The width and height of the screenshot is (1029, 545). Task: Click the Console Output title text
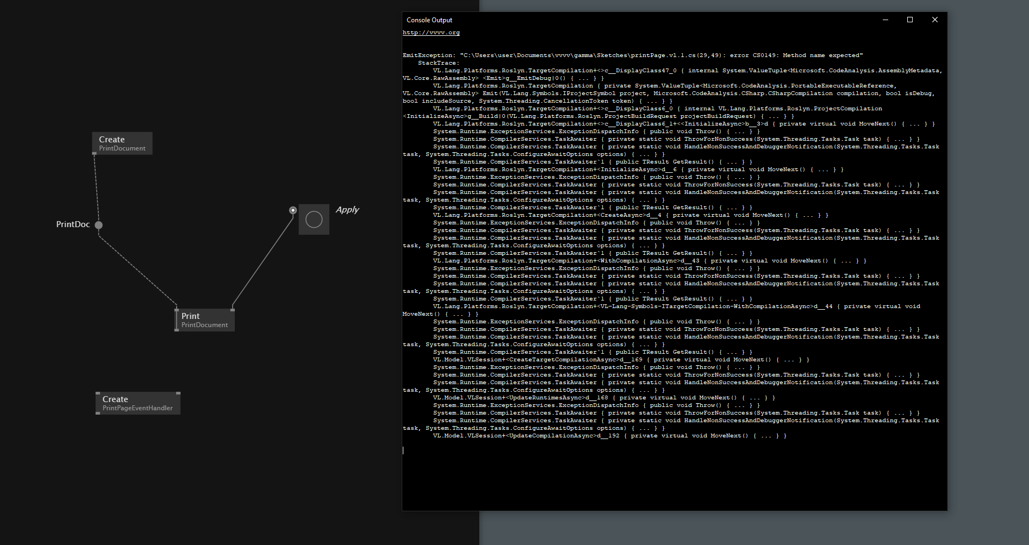click(x=429, y=20)
